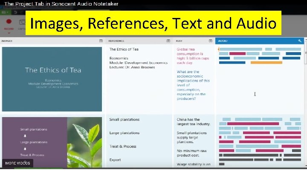
Task: Click "Small plantations" in Reference pane
Action: (x=125, y=120)
